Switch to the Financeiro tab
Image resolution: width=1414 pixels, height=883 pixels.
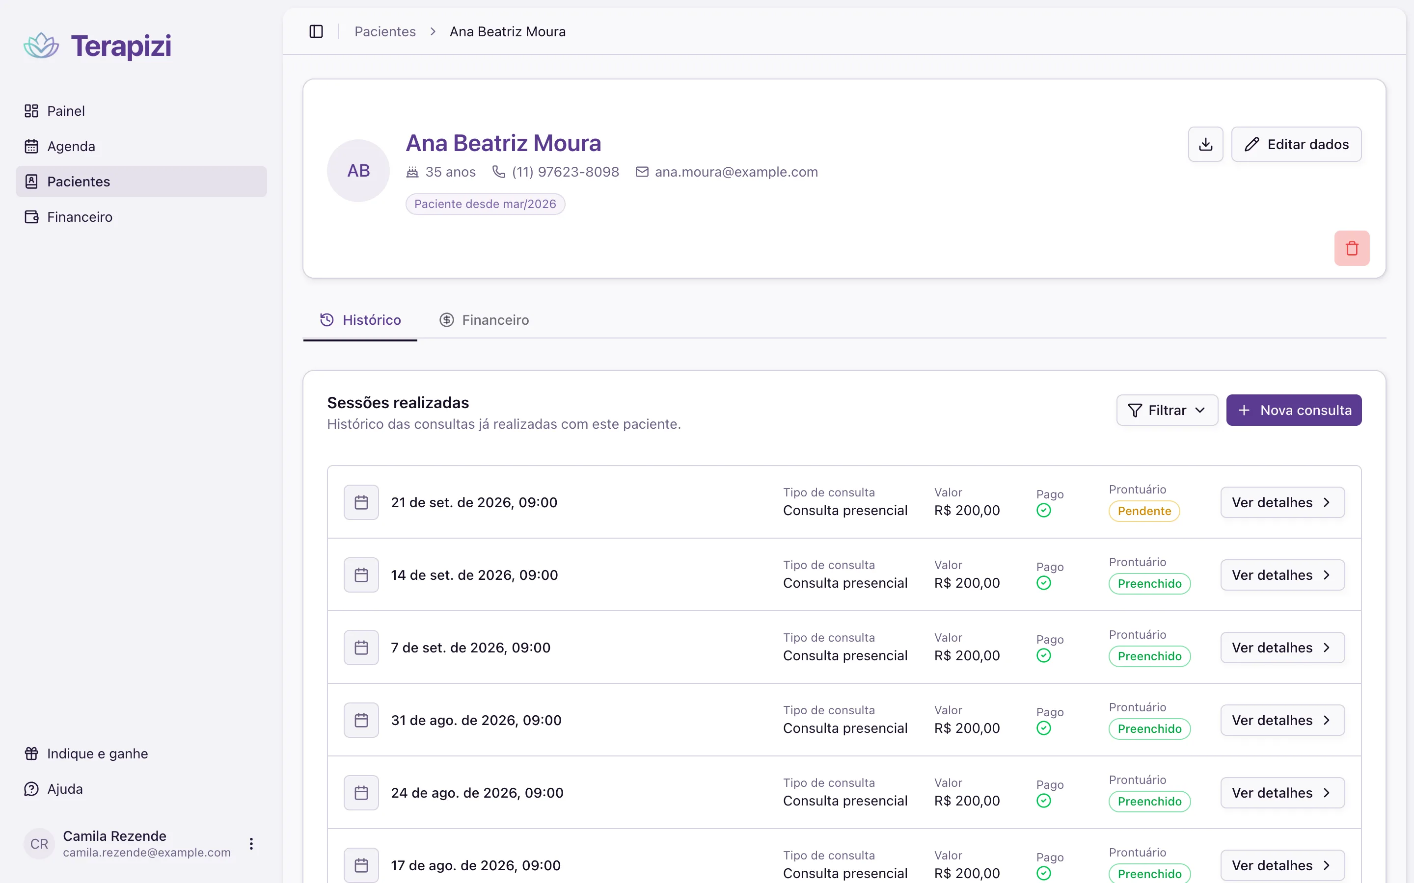click(484, 320)
